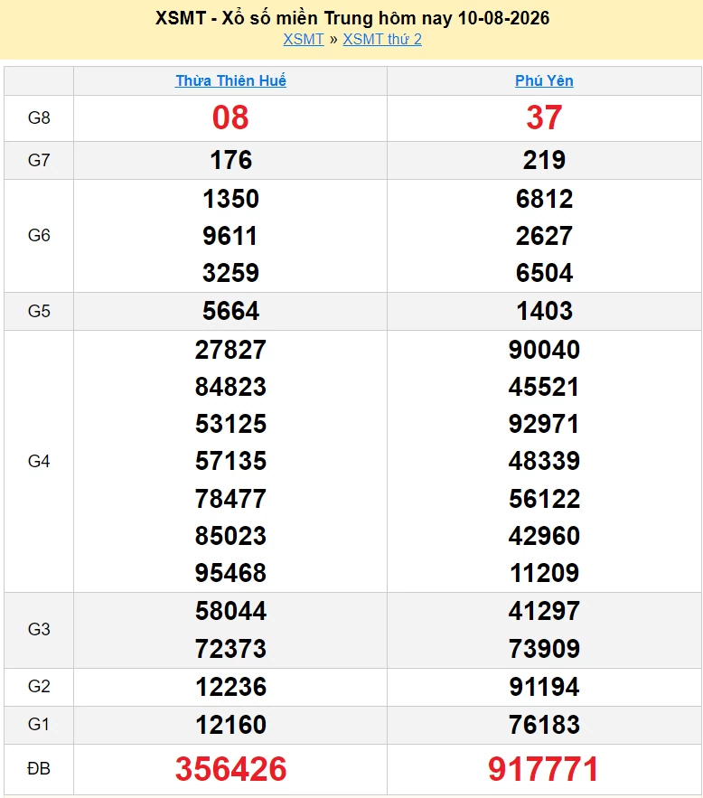Select Thừa Thiên Huế G8 number 08
The image size is (703, 798).
tap(230, 117)
